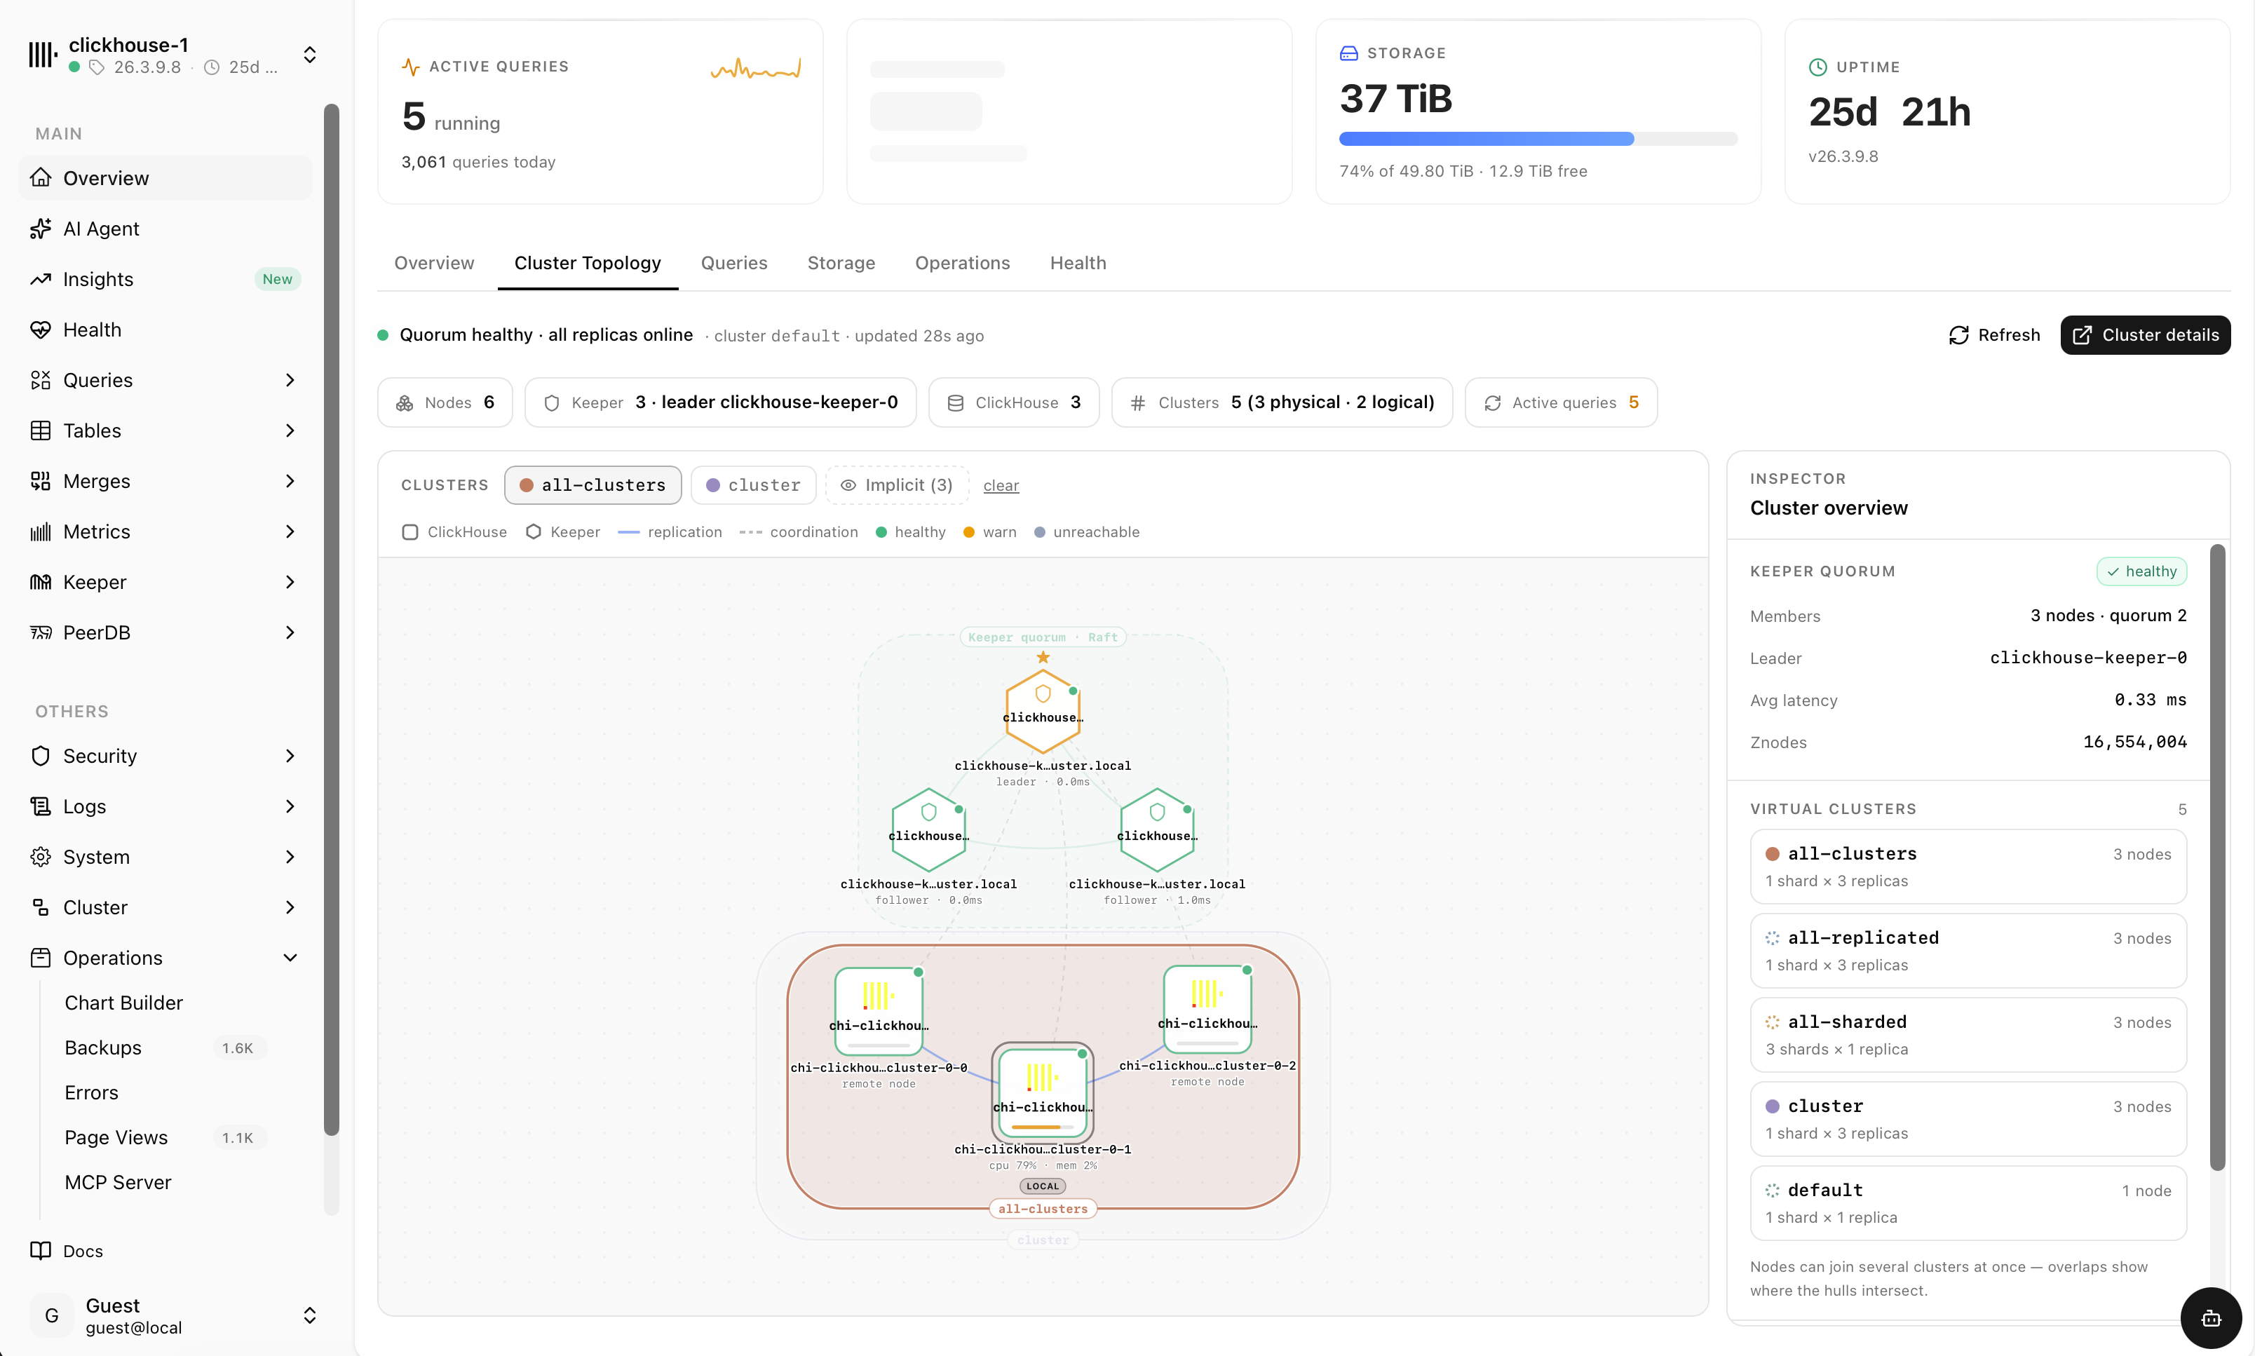Select the local cluster-0-1 ClickHouse node
The width and height of the screenshot is (2255, 1356).
pyautogui.click(x=1043, y=1092)
